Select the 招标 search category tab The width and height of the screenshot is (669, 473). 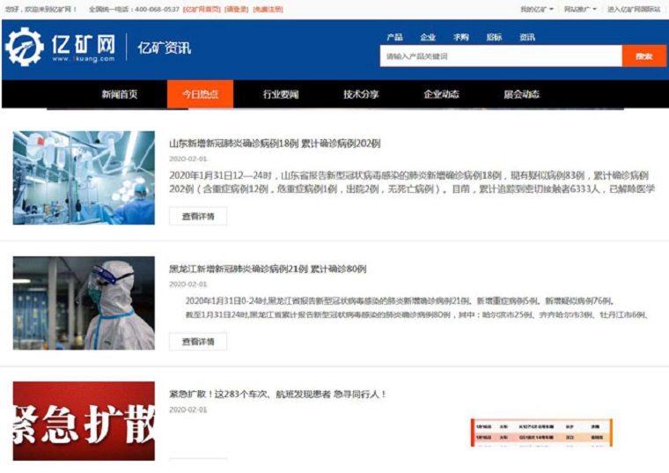[494, 37]
